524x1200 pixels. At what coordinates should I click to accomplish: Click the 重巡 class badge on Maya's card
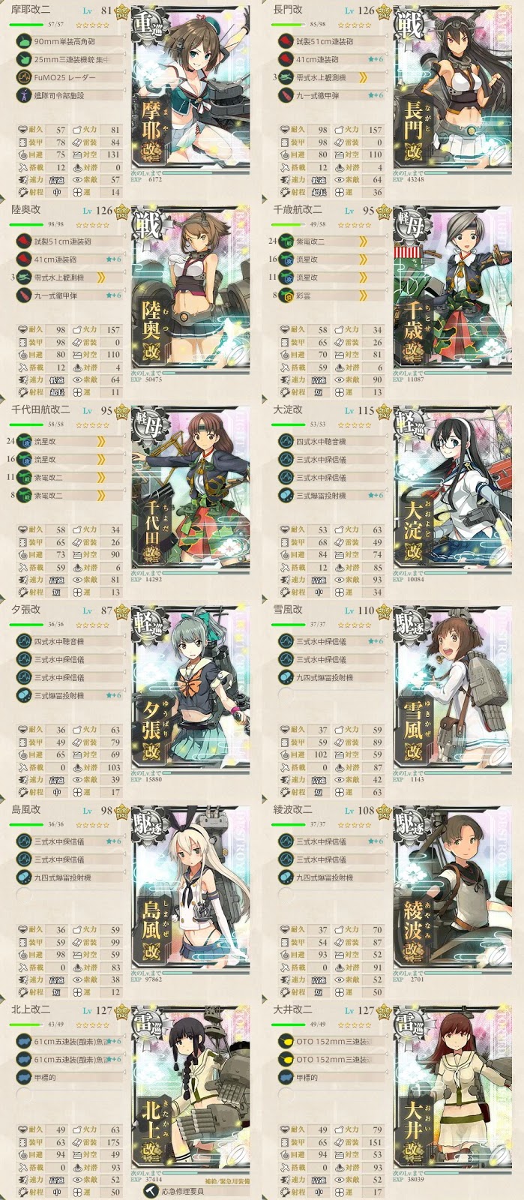point(147,27)
